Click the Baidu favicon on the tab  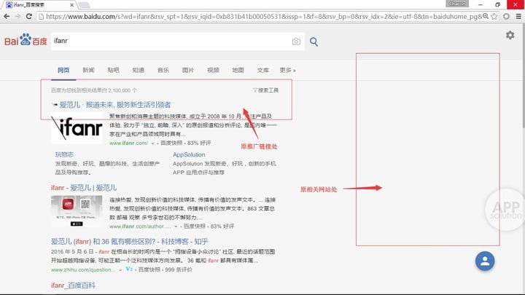pyautogui.click(x=9, y=4)
